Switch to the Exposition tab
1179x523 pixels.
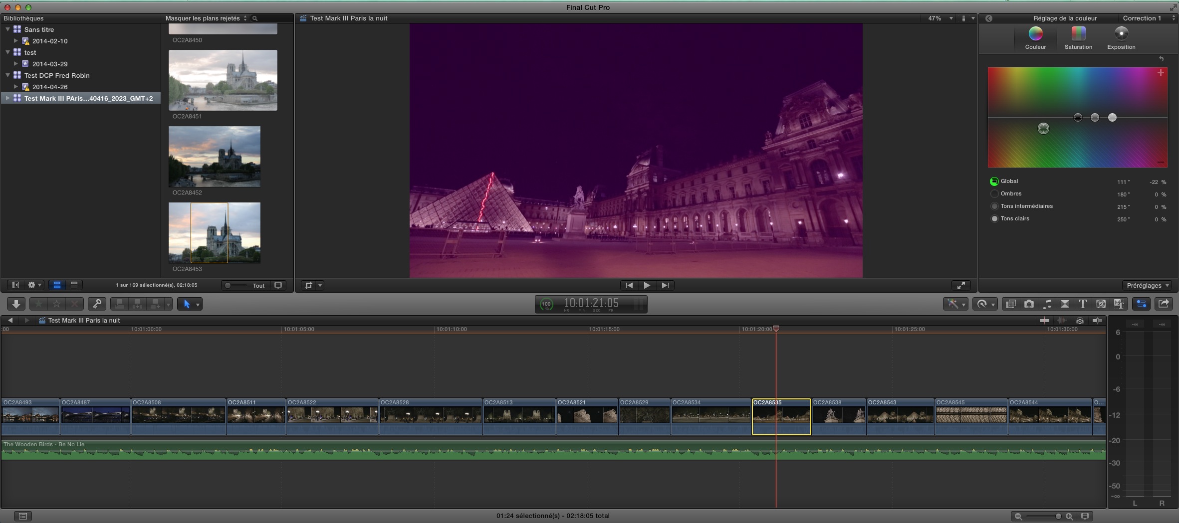(1121, 38)
